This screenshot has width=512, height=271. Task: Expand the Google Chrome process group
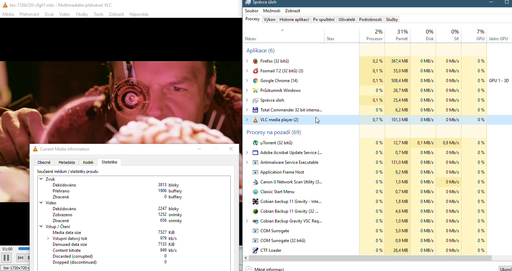coord(247,81)
